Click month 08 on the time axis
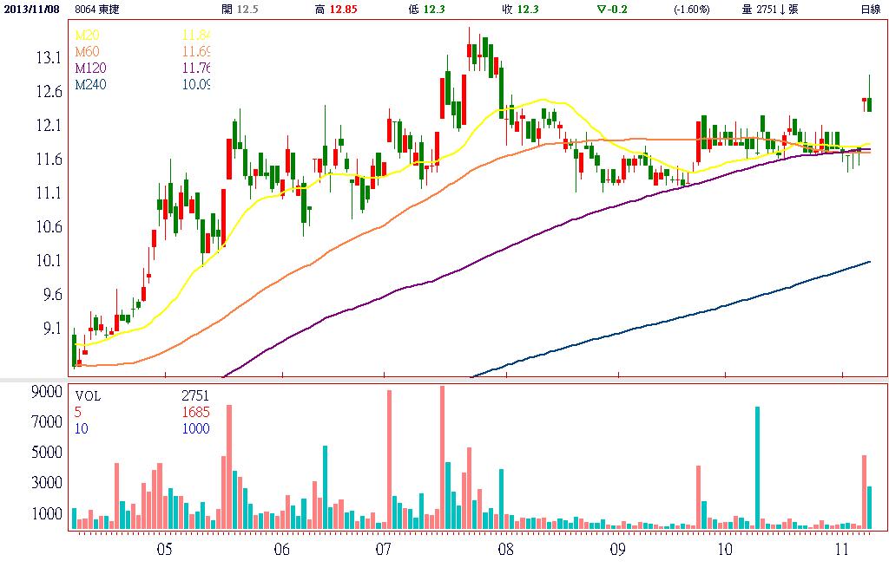The height and width of the screenshot is (574, 889). pos(505,550)
